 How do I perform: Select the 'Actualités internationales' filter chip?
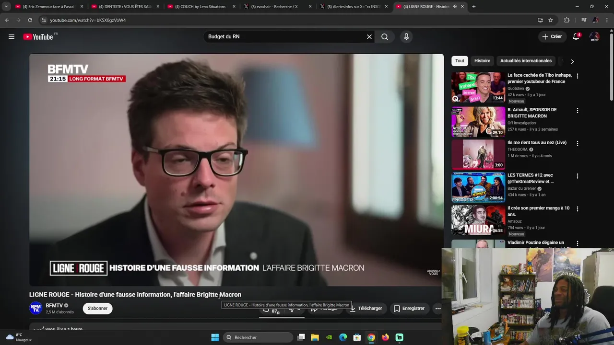coord(526,61)
